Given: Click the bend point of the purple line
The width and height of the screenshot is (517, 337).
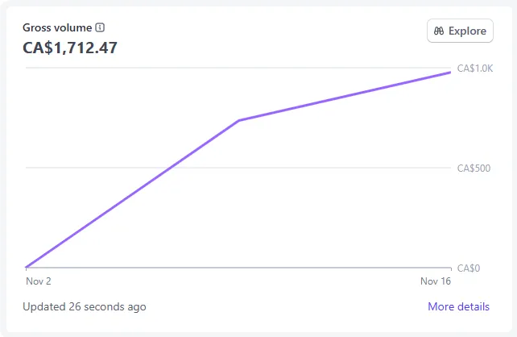Looking at the screenshot, I should point(238,120).
